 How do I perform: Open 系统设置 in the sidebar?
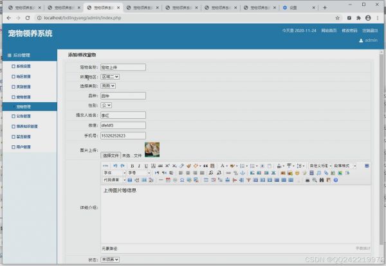coord(23,66)
